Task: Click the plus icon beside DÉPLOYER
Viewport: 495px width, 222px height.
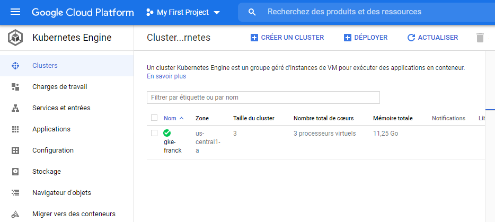Action: pos(348,38)
